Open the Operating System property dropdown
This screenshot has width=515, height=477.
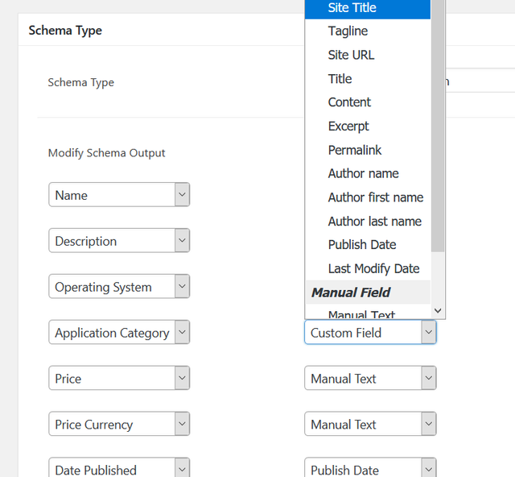click(x=119, y=286)
